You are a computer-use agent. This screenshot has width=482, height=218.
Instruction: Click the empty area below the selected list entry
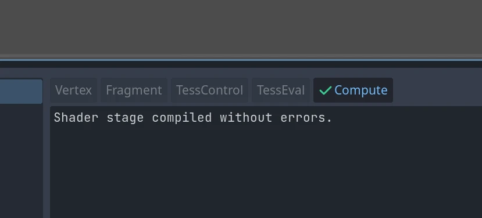pyautogui.click(x=21, y=161)
